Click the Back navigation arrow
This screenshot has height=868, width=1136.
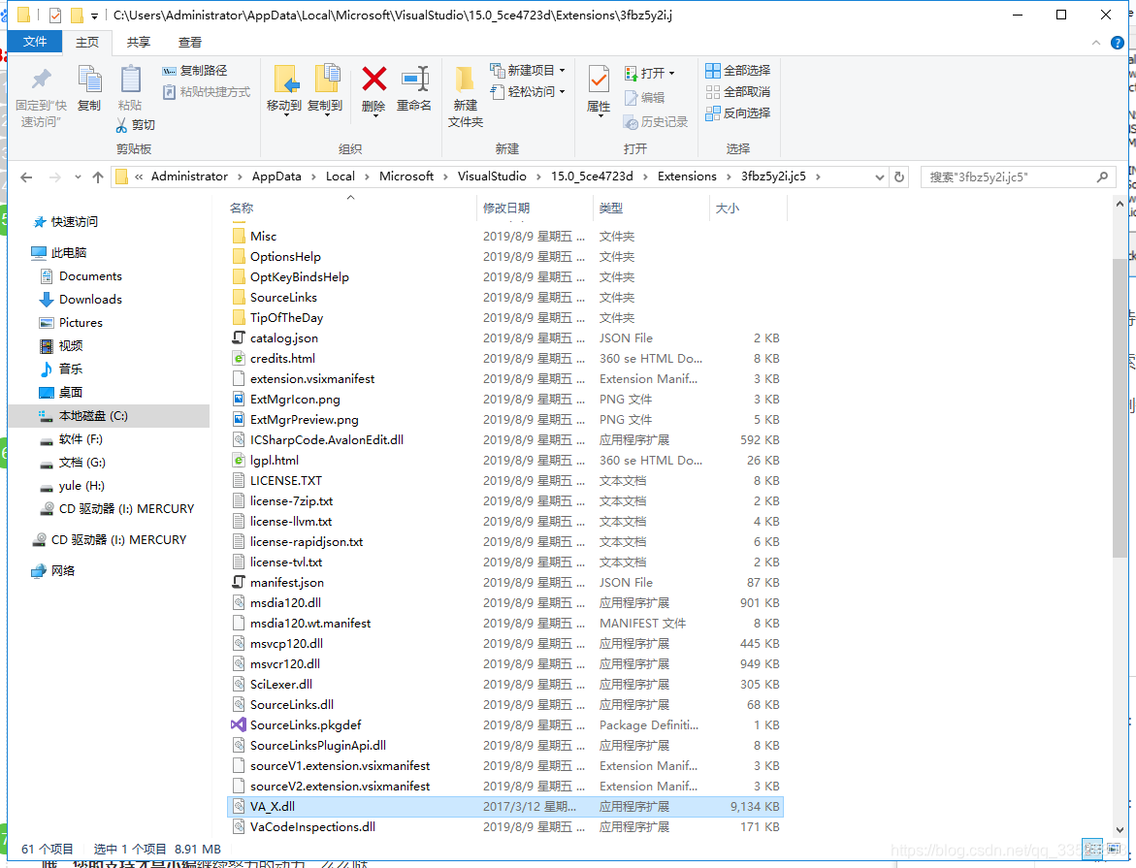click(x=27, y=177)
